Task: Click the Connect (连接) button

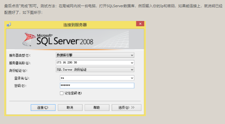Action: tap(43, 108)
